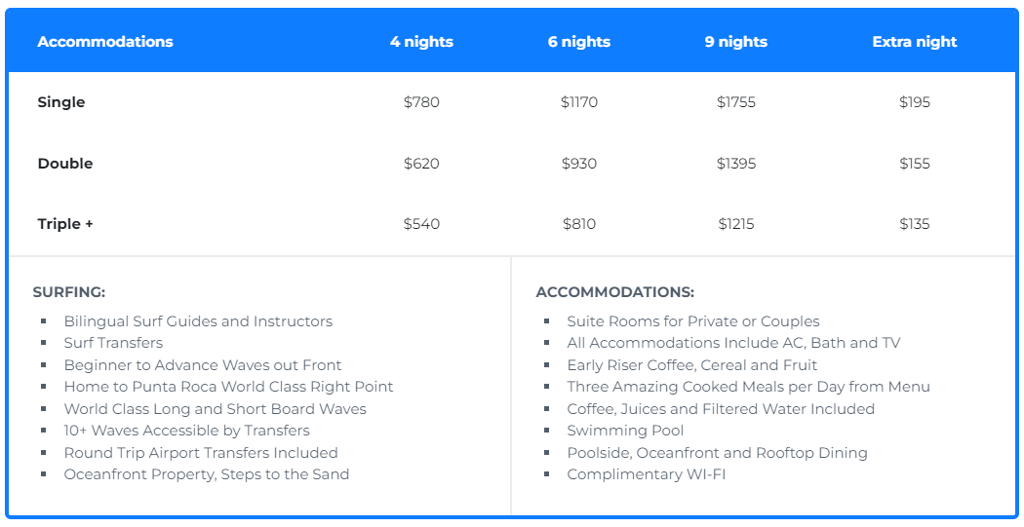
Task: Select the $1215 Triple 9-night price
Action: 736,224
